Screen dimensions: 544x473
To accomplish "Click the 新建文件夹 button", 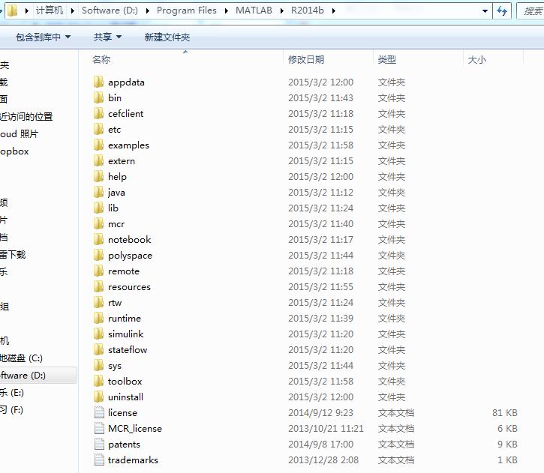I will coord(167,37).
